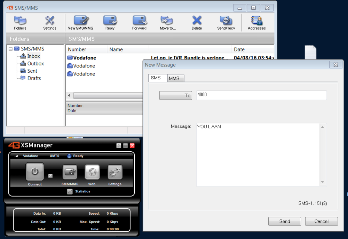Open Settings gear in XSManager
Viewport: 348px width, 239px height.
point(115,172)
